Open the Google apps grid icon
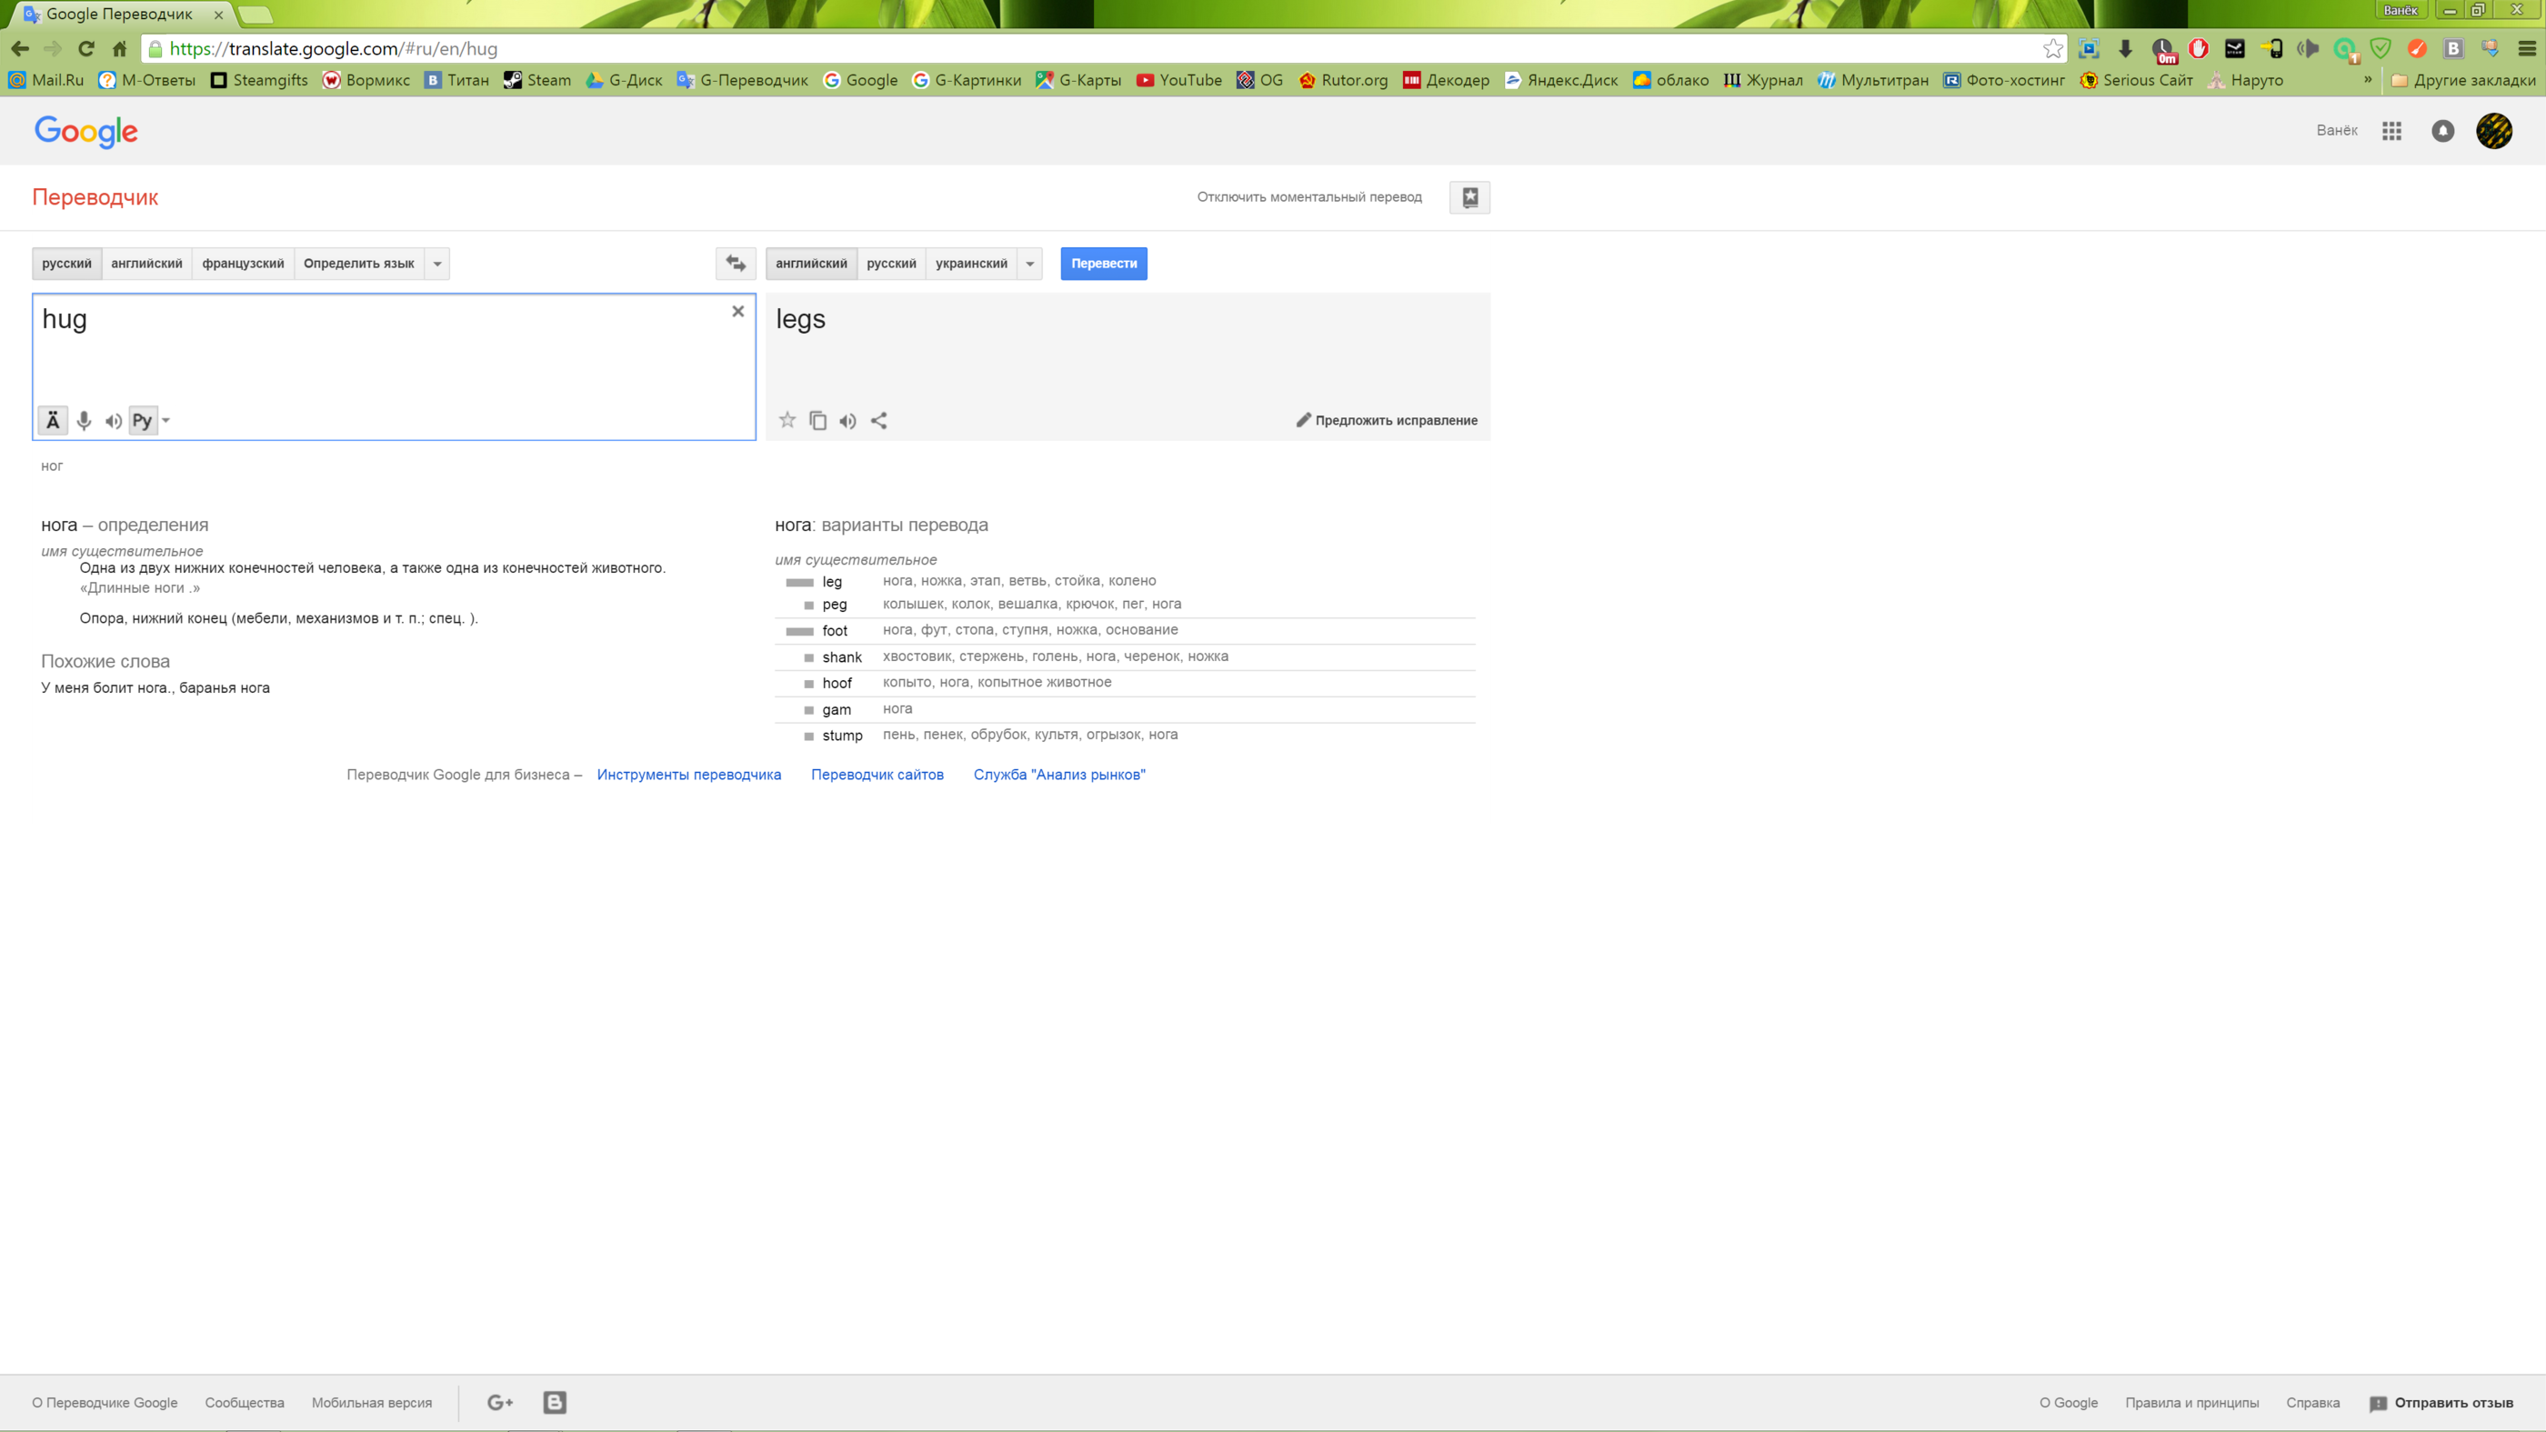This screenshot has width=2546, height=1432. 2391,130
